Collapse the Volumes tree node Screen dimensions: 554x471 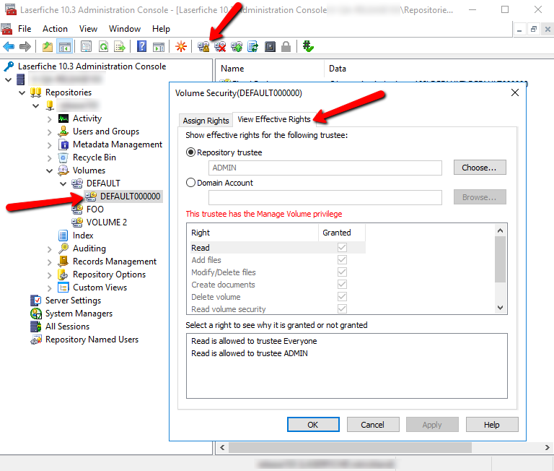[x=50, y=171]
